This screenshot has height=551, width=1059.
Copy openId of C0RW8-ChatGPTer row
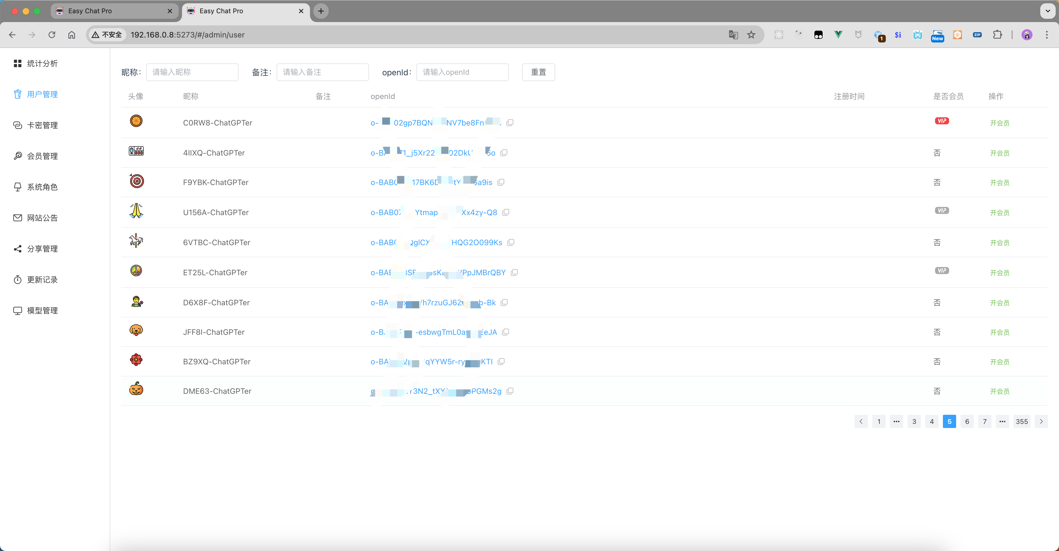510,122
